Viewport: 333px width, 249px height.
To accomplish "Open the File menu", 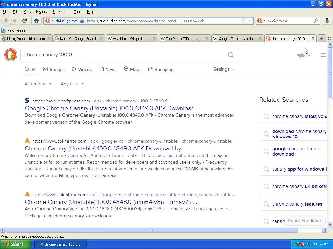I will pos(5,12).
